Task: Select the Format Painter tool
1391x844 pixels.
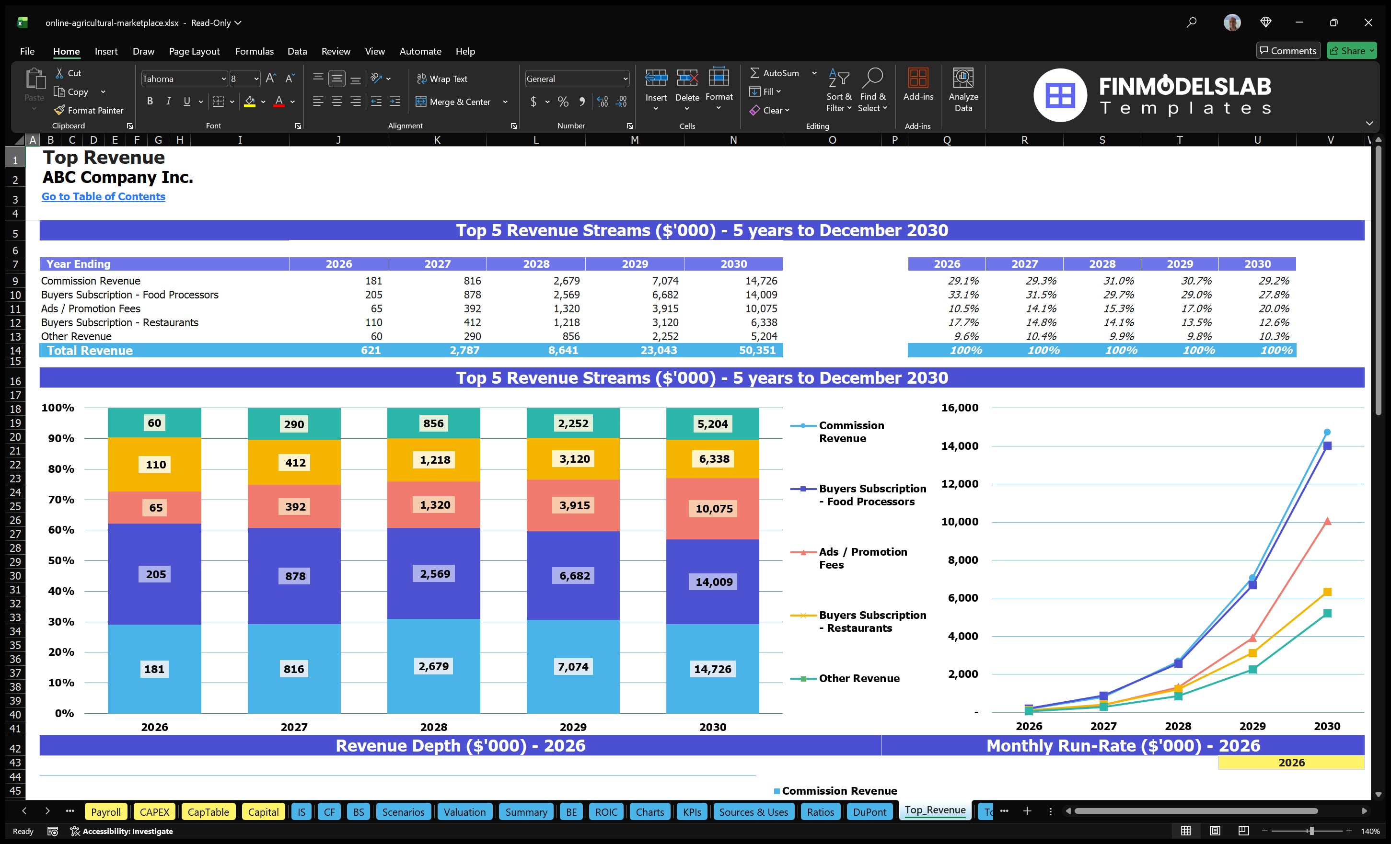Action: click(89, 110)
